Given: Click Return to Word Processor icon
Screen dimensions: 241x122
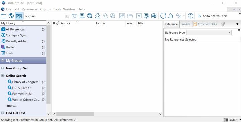Looking at the screenshot, I should point(154,16).
